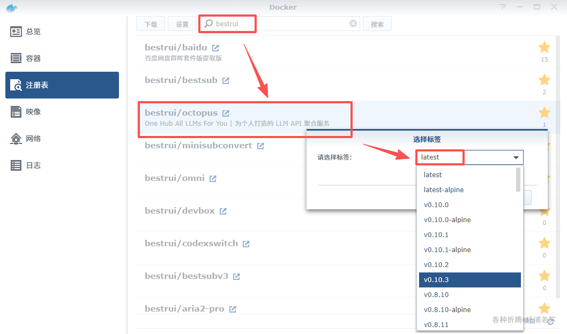Image resolution: width=567 pixels, height=334 pixels.
Task: Select the v0.10.0 tag option
Action: click(x=469, y=204)
